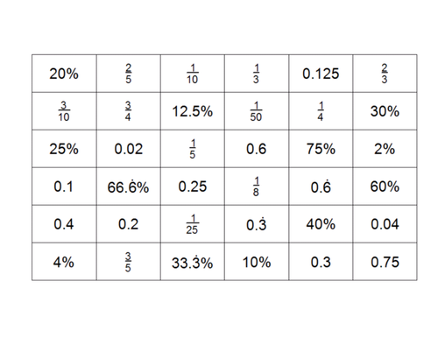Click the fraction 1/50 cell
The height and width of the screenshot is (338, 438).
[x=257, y=111]
